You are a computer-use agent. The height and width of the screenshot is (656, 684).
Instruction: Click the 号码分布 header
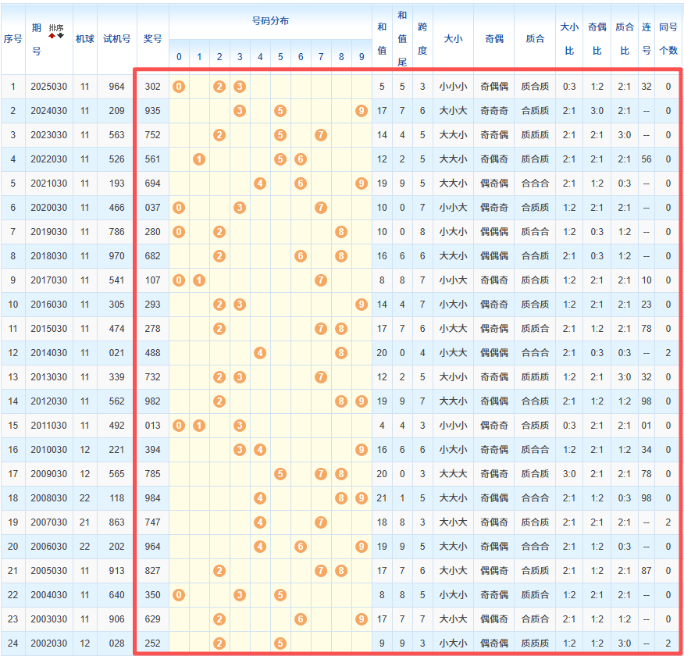(x=270, y=21)
